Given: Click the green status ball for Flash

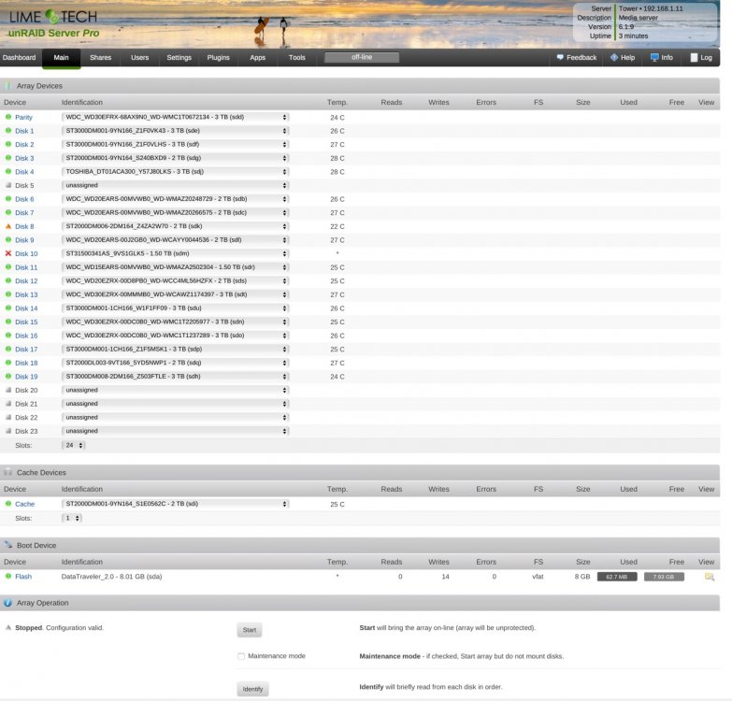Looking at the screenshot, I should [8, 577].
